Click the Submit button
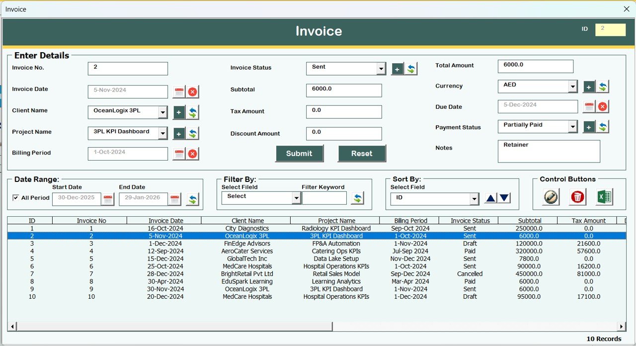 point(299,154)
